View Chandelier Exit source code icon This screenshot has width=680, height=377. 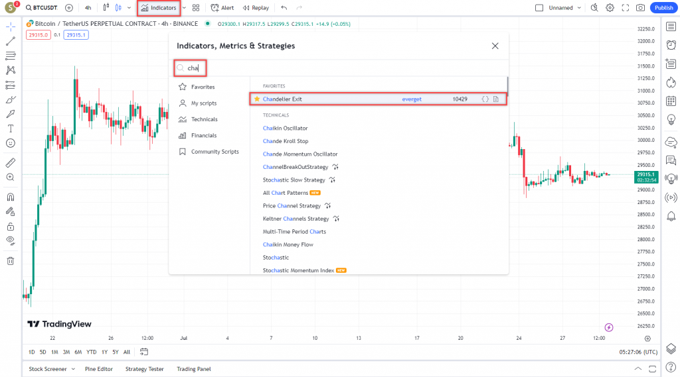coord(485,99)
